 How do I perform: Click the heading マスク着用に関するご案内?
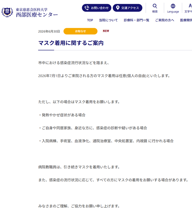tap(71, 43)
